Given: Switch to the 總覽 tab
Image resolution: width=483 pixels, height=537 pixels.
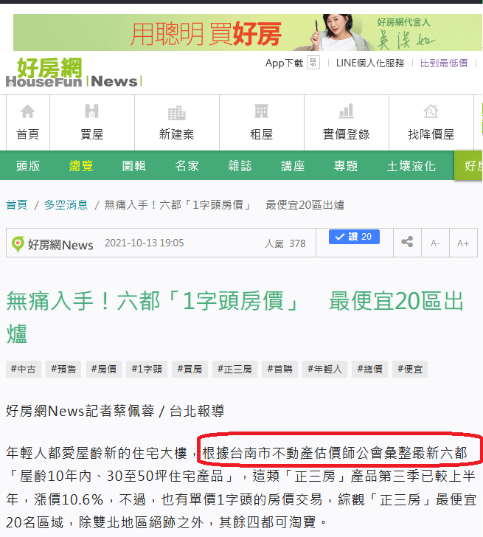Looking at the screenshot, I should pyautogui.click(x=81, y=166).
